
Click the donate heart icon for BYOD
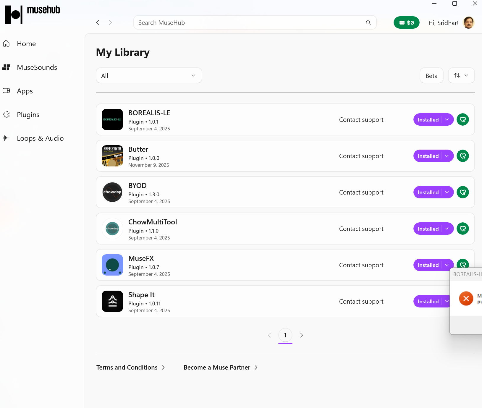pyautogui.click(x=462, y=192)
